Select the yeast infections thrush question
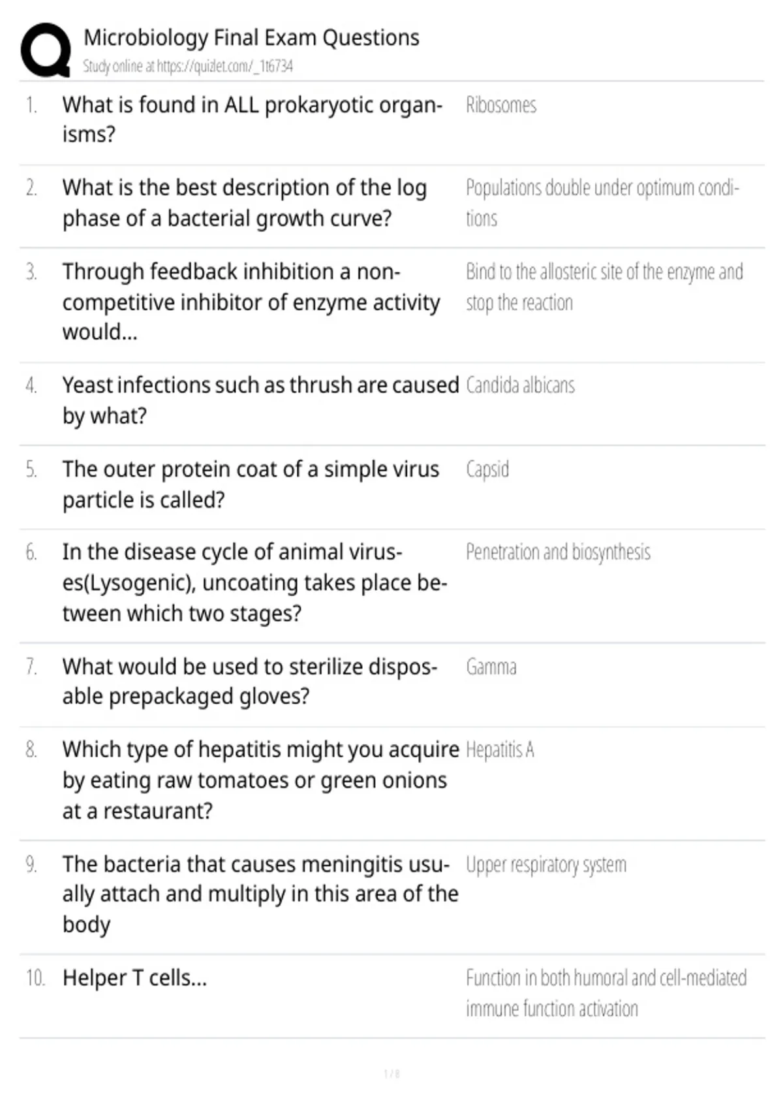 click(x=260, y=400)
